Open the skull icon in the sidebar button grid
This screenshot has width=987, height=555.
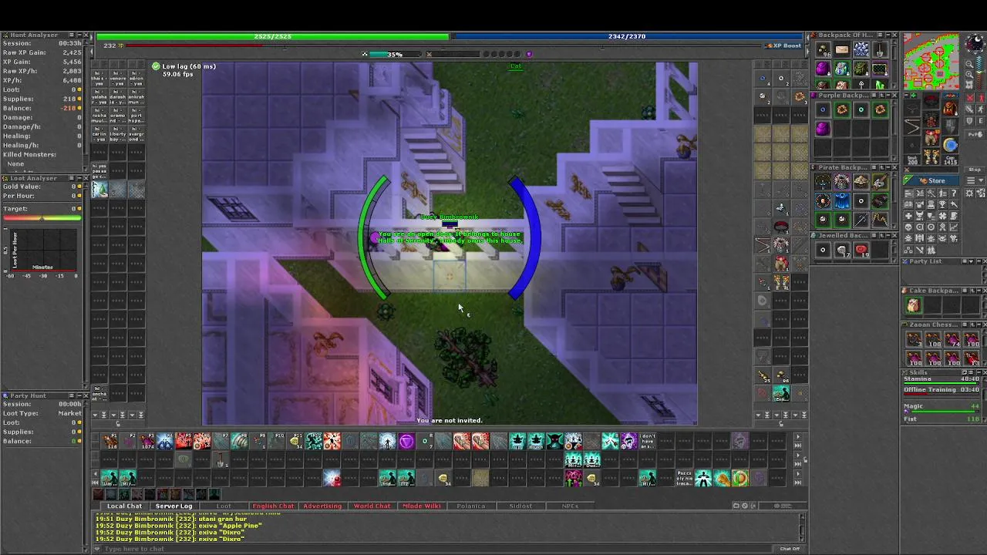pos(908,227)
